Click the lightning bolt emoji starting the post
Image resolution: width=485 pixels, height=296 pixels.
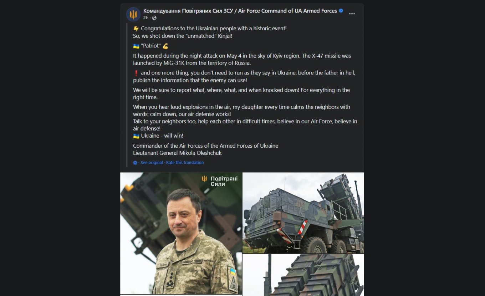point(136,29)
